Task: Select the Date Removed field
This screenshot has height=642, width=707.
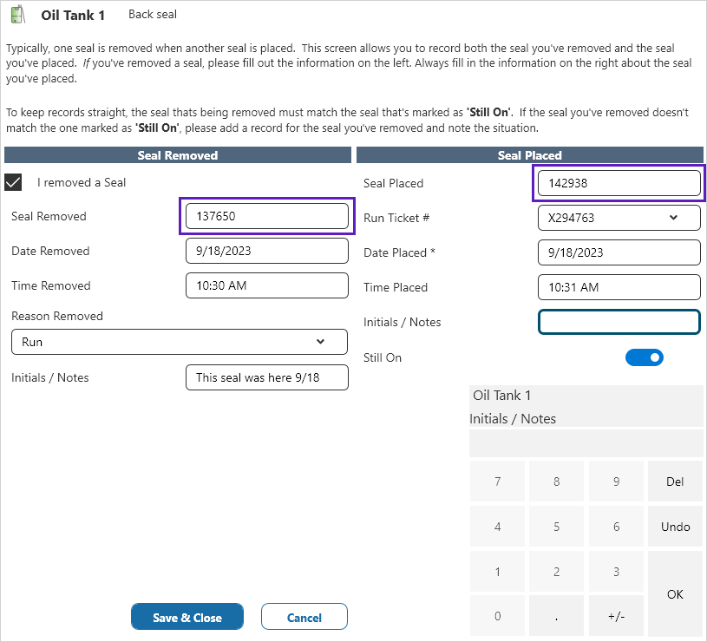Action: (267, 251)
